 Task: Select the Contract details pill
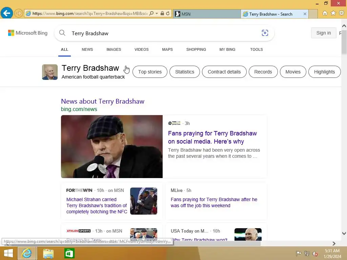(224, 72)
